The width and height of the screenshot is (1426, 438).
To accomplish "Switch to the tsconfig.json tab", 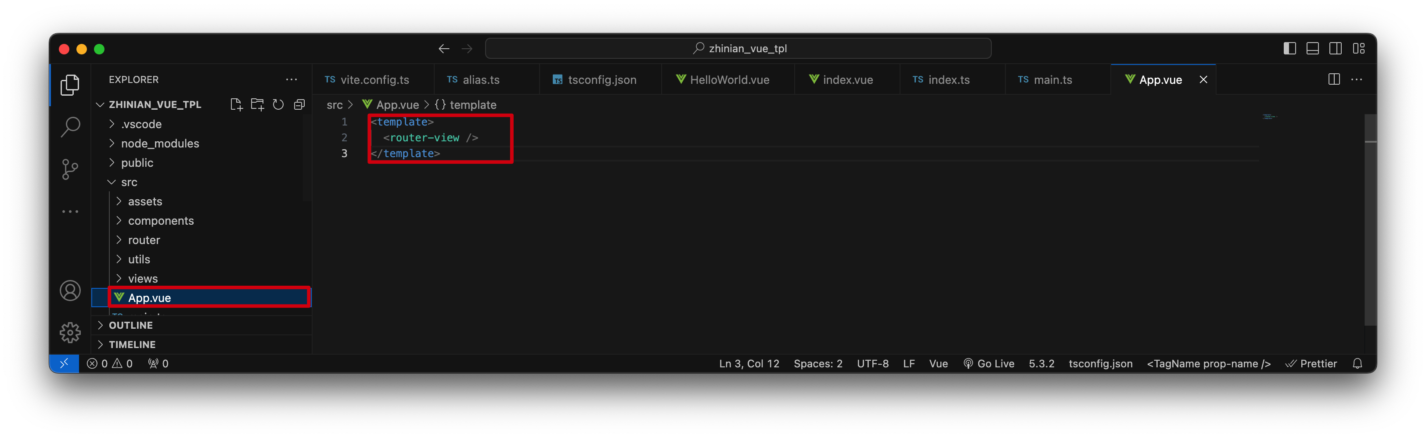I will tap(600, 79).
